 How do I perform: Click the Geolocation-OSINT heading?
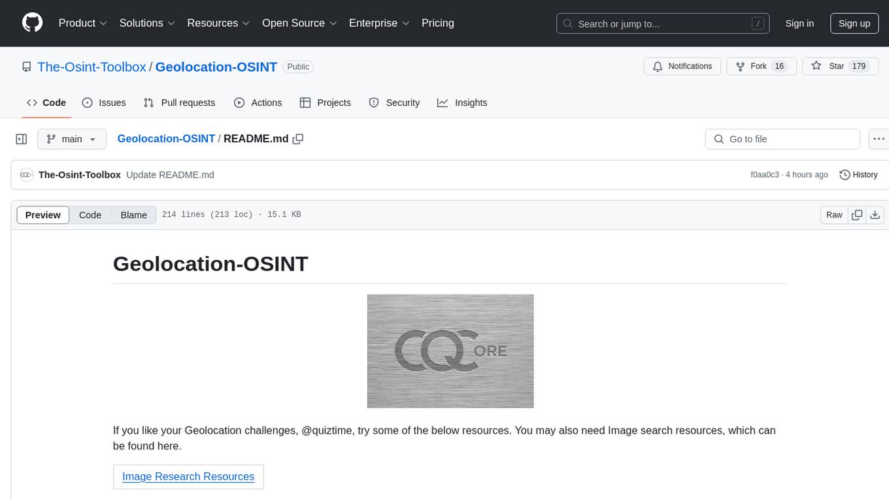(210, 263)
